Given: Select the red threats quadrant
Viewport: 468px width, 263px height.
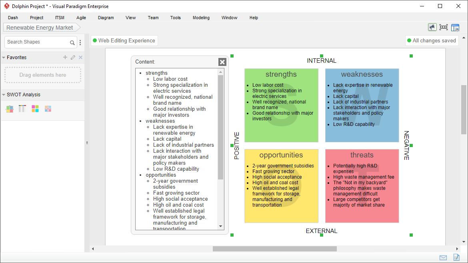Looking at the screenshot, I should 362,186.
